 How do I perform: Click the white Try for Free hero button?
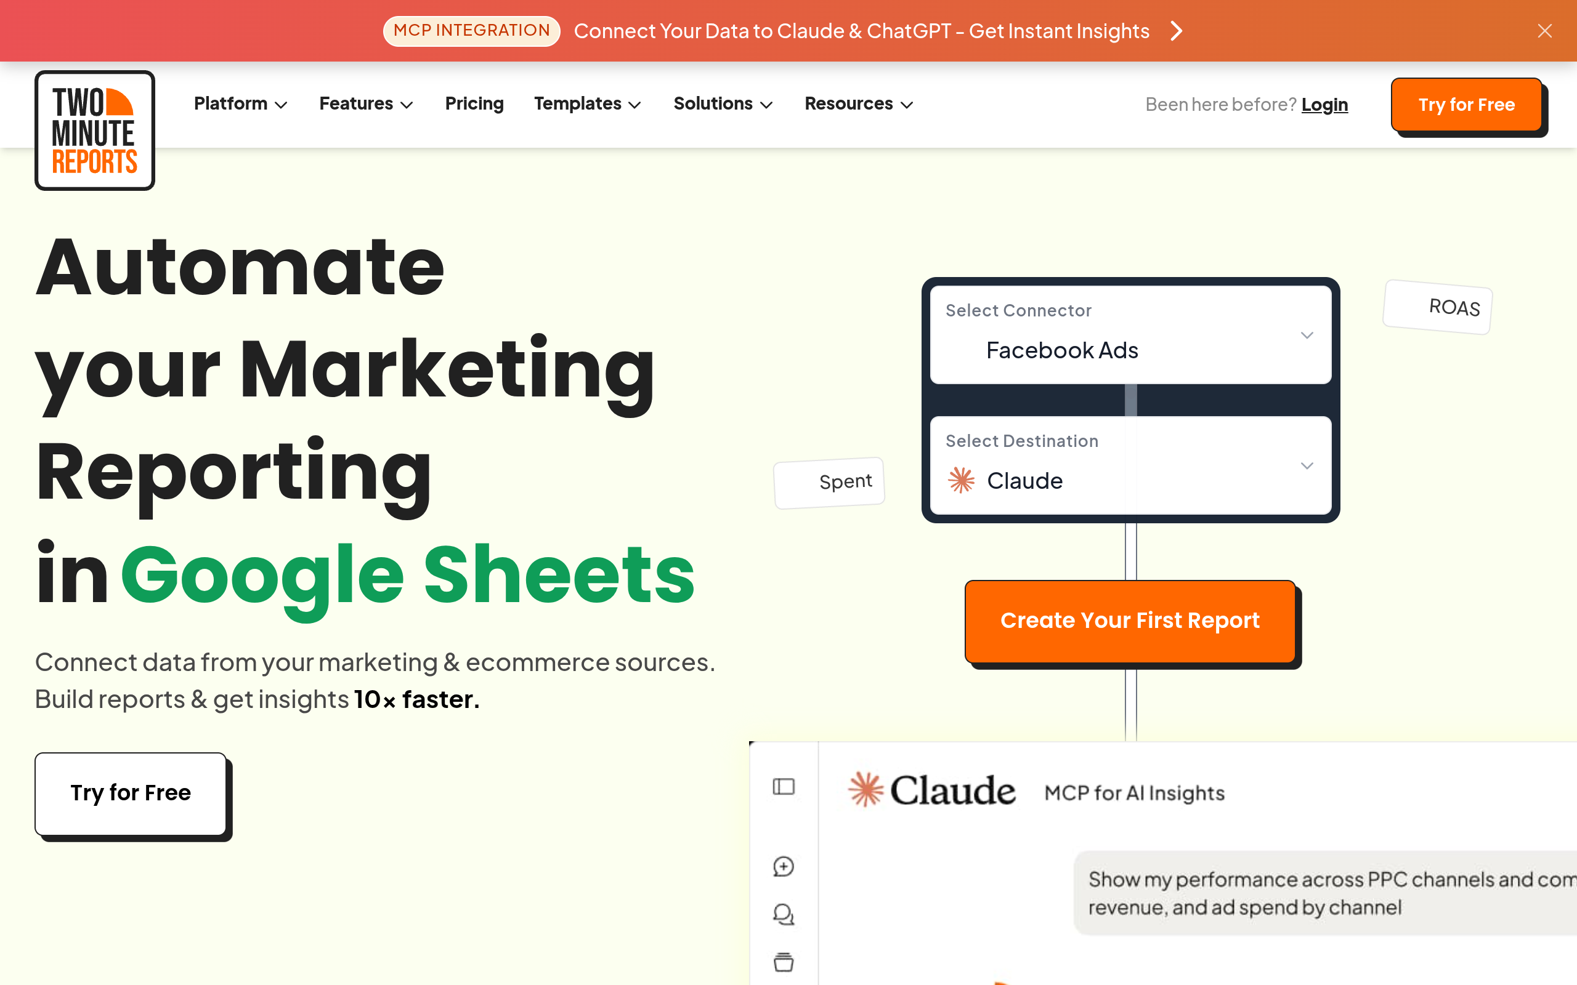click(131, 793)
